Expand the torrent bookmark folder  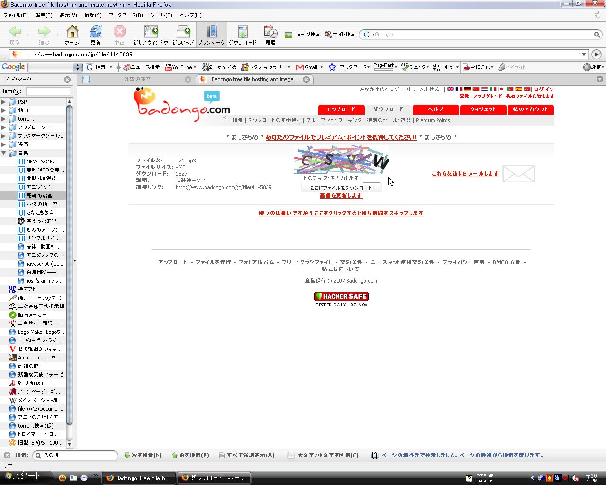(x=3, y=119)
